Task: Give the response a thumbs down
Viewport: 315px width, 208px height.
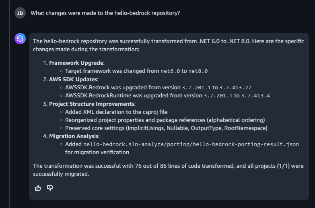Action: tap(50, 188)
